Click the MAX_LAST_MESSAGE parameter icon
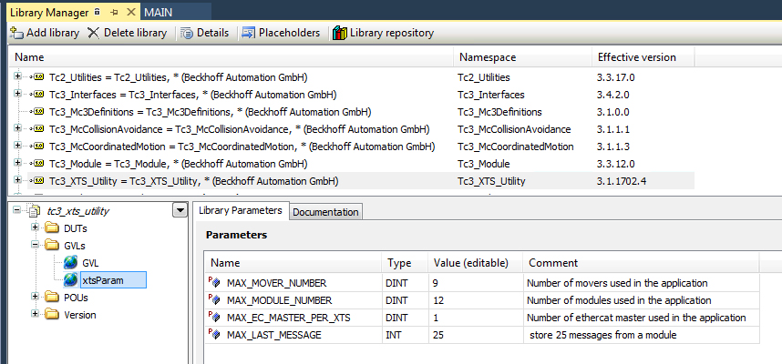 coord(214,335)
